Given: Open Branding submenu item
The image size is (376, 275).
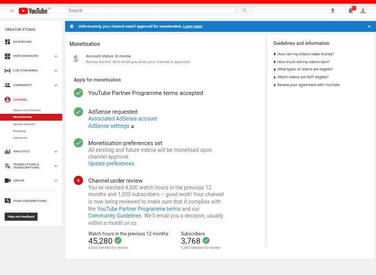Looking at the screenshot, I should pos(19,131).
